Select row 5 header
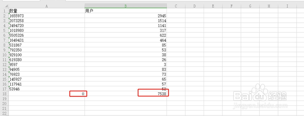Image resolution: width=304 pixels, height=116 pixels. click(4, 30)
